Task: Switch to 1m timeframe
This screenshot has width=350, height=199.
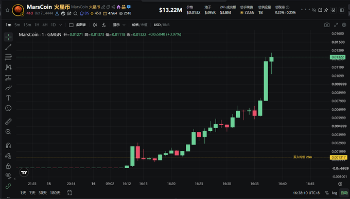Action: pyautogui.click(x=8, y=25)
